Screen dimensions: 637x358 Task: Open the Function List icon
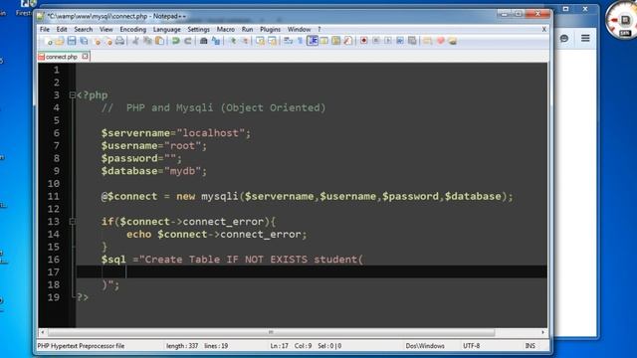(x=347, y=41)
